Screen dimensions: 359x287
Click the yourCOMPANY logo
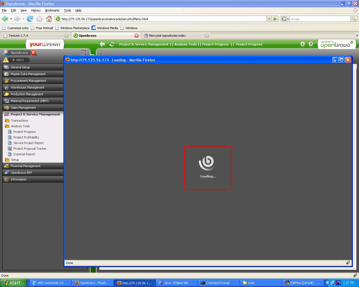click(x=45, y=44)
